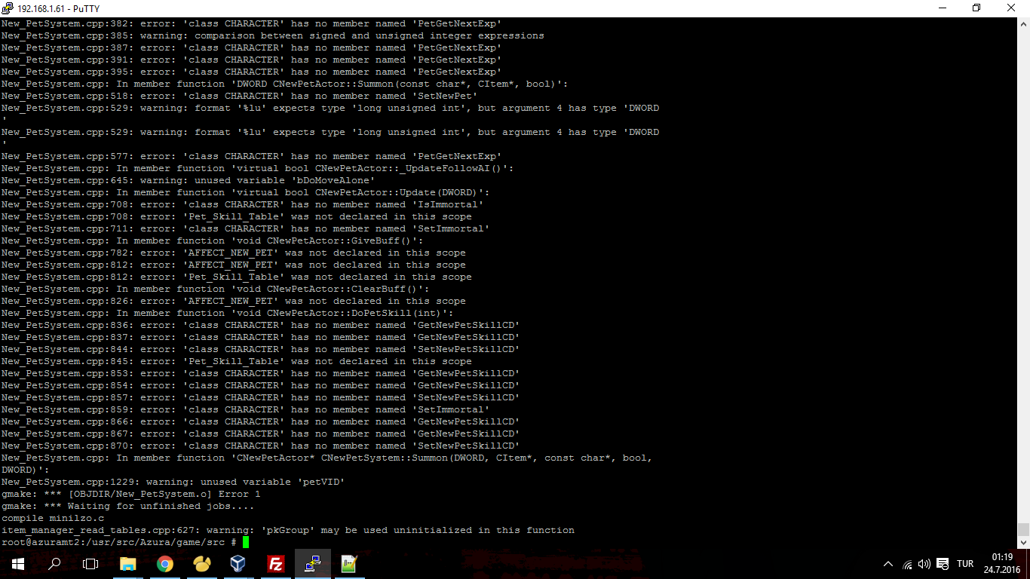Click the 'CNewPetActor::_UpdateFollowAI()' member function line
The height and width of the screenshot is (579, 1030).
pyautogui.click(x=258, y=168)
